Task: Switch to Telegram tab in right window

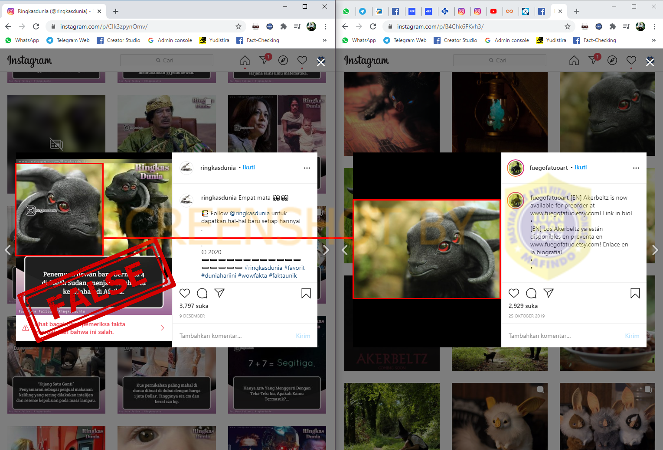Action: click(363, 11)
